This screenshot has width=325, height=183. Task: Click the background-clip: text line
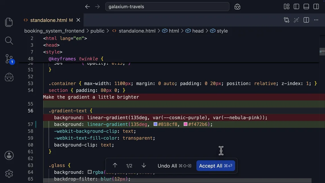84,145
